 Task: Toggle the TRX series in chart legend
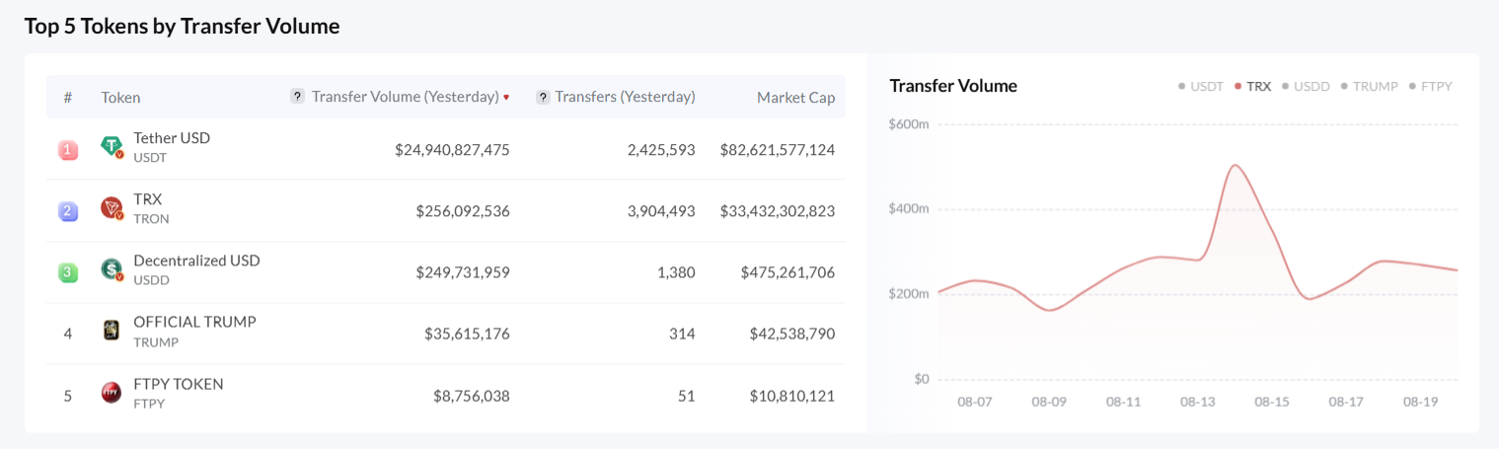pos(1253,86)
